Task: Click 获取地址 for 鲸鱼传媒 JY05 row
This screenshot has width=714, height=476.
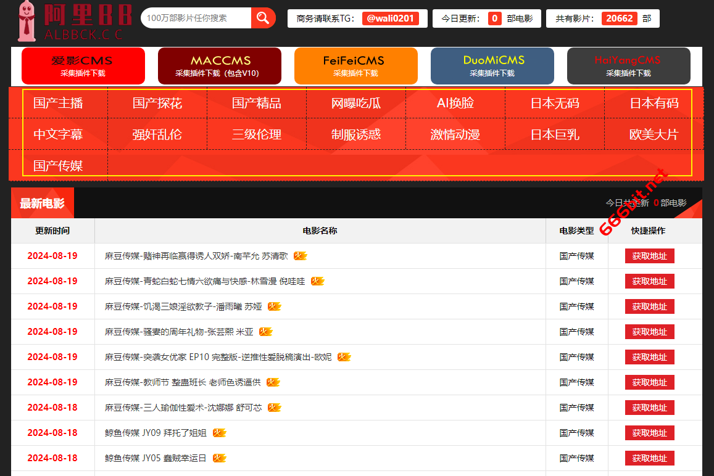Action: tap(649, 458)
